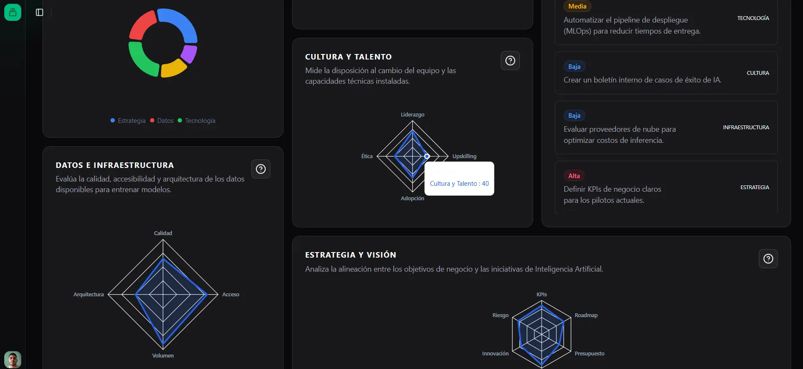Click the Cultura y Talento : 40 tooltip
803x369 pixels.
click(459, 183)
